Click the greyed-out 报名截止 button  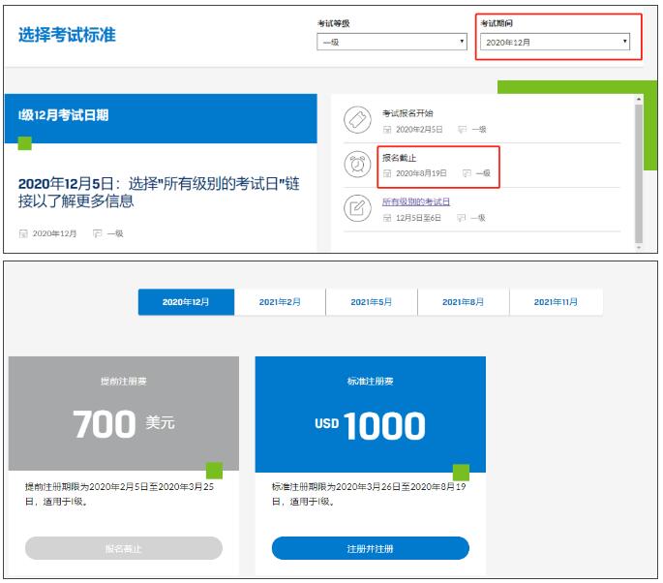124,548
